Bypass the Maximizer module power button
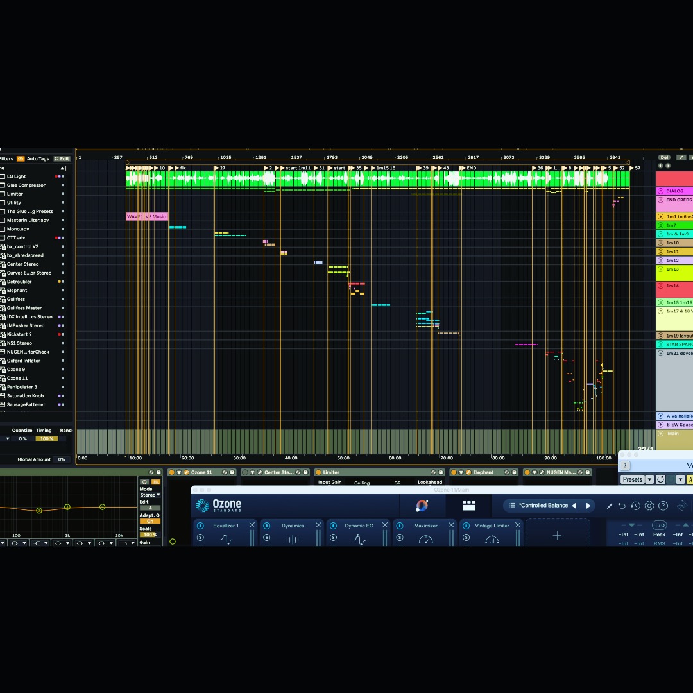The height and width of the screenshot is (693, 693). point(400,526)
